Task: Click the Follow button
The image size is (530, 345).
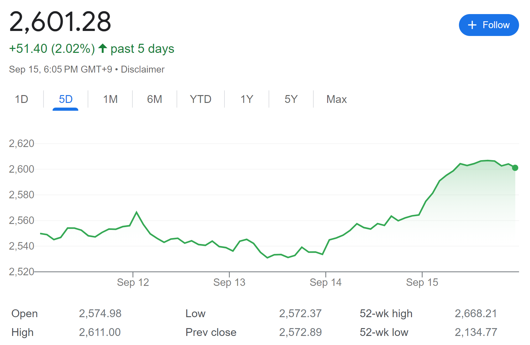Action: [x=489, y=25]
